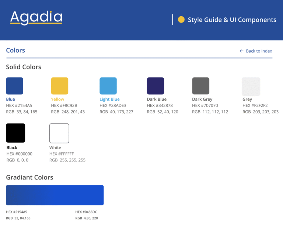Click the Gradiant Colors heading

29,177
